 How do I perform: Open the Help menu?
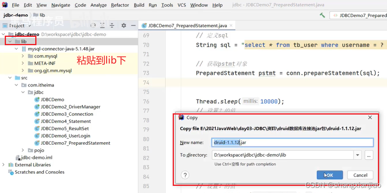point(217,5)
